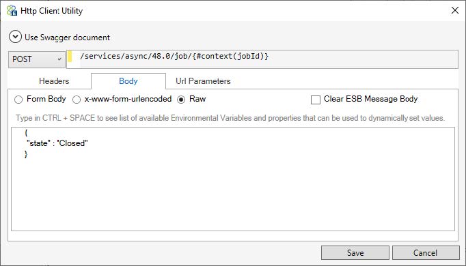Screen dimensions: 466x266
Task: Click the Http Client Utility app icon
Action: coord(12,11)
